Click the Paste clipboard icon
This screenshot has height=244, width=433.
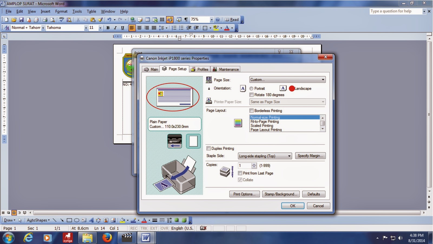(x=93, y=20)
